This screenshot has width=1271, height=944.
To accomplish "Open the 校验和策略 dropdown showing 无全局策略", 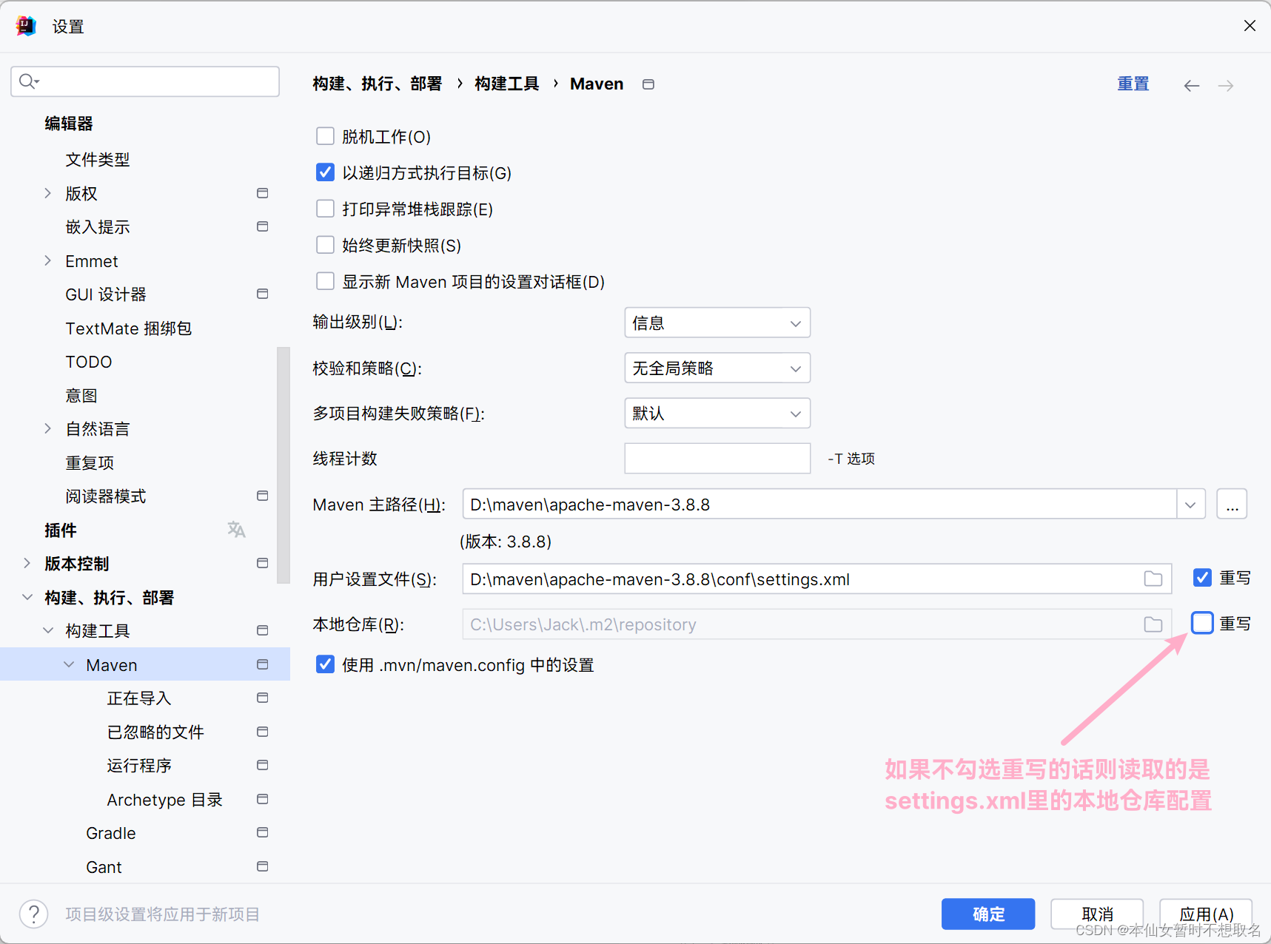I will pyautogui.click(x=717, y=368).
